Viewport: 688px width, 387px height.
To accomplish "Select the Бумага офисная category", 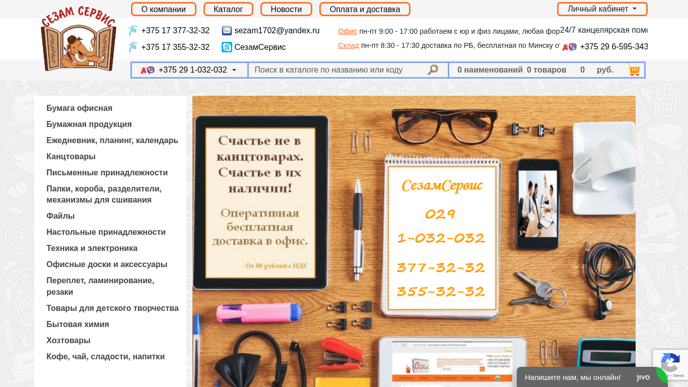I will click(79, 108).
